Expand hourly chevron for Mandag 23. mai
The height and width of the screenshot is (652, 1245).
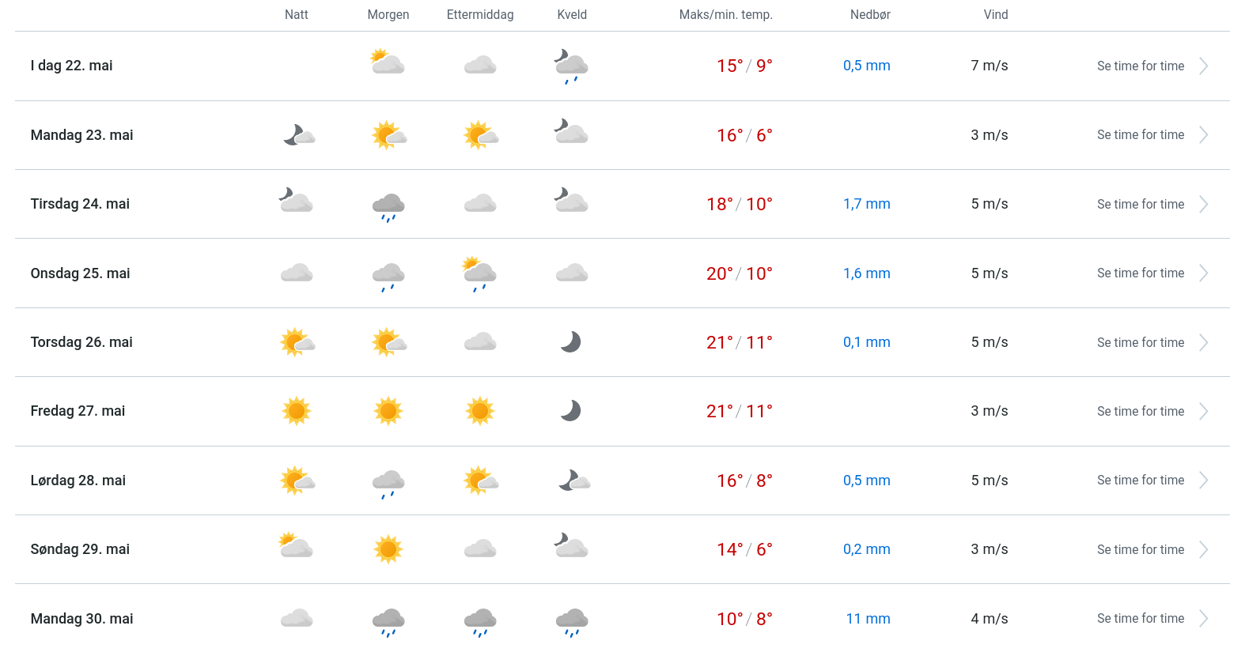click(1203, 135)
